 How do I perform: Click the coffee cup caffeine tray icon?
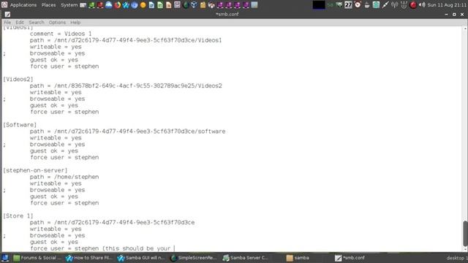coord(367,5)
